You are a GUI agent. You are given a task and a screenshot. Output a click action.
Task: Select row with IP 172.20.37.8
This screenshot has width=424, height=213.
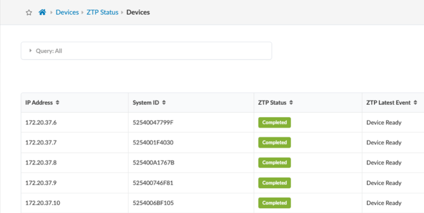(41, 163)
